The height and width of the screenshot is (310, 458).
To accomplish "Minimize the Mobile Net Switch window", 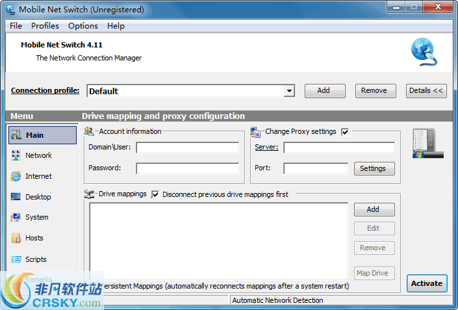I will 396,6.
